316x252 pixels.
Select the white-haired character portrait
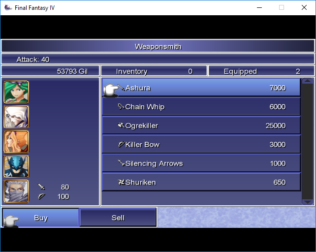pos(16,117)
